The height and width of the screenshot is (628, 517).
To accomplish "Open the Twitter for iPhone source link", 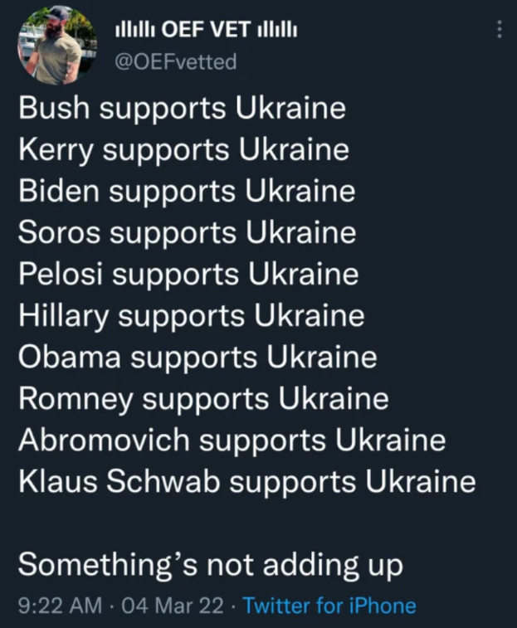I will coord(329,605).
